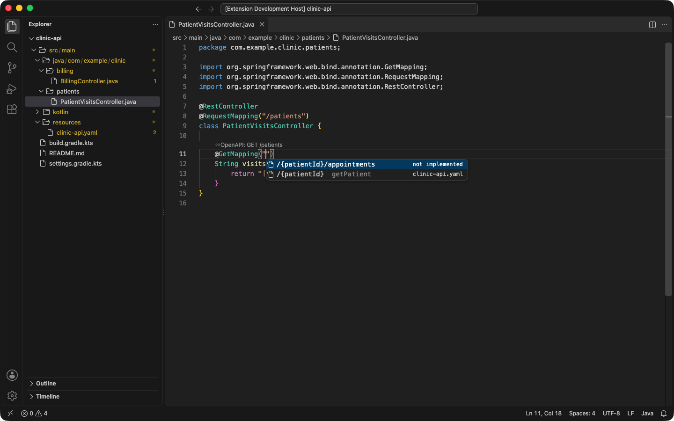674x421 pixels.
Task: Close the PatientVisitsController.java tab
Action: point(262,24)
